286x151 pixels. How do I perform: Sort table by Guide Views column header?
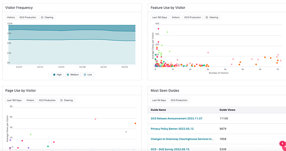(x=227, y=110)
